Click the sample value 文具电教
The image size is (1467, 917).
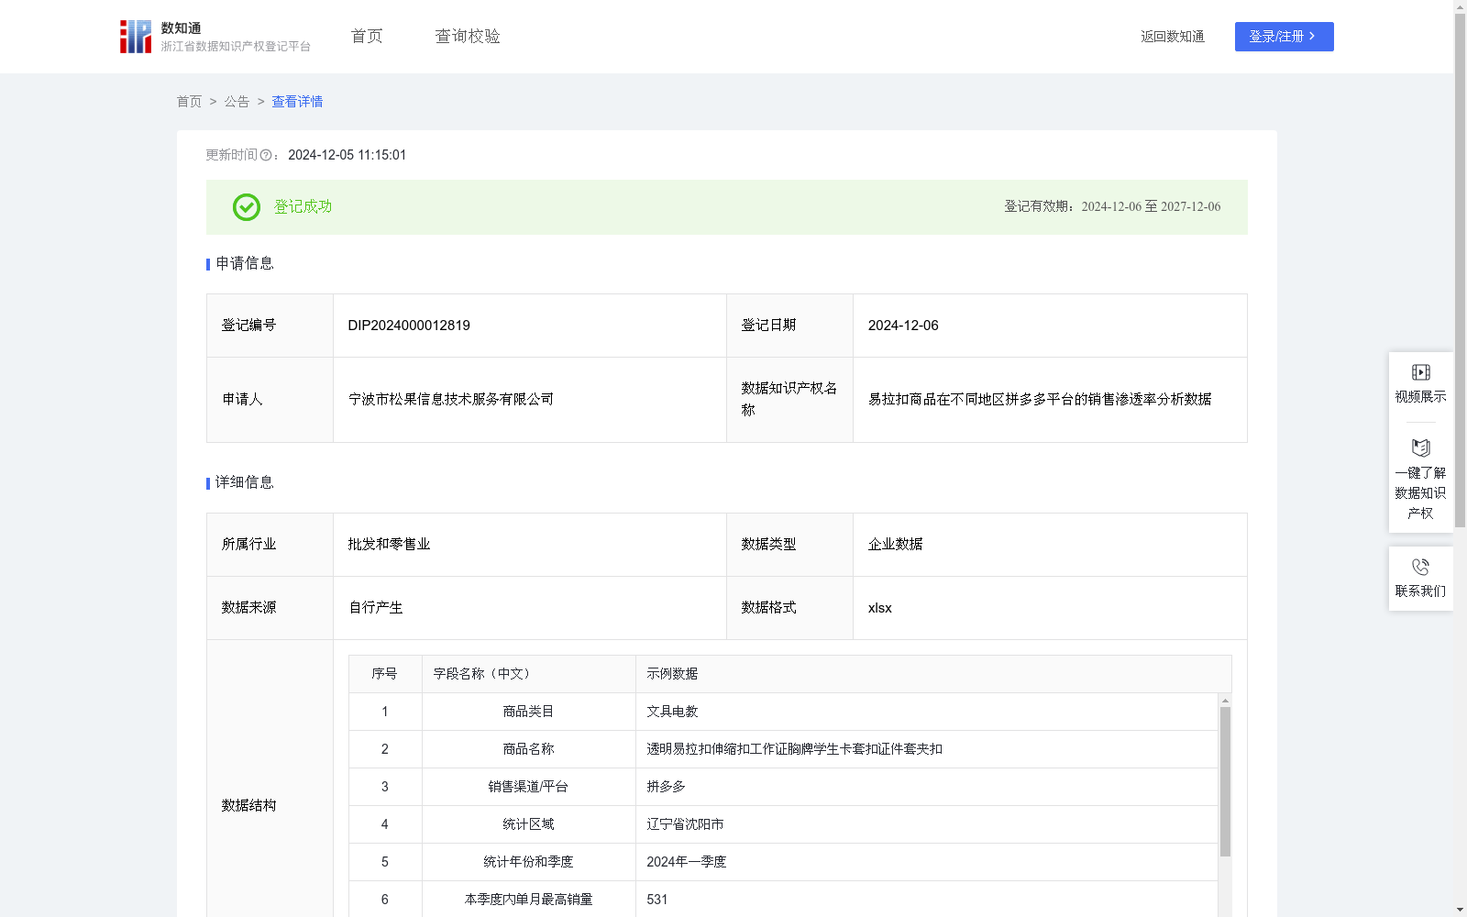pyautogui.click(x=672, y=712)
